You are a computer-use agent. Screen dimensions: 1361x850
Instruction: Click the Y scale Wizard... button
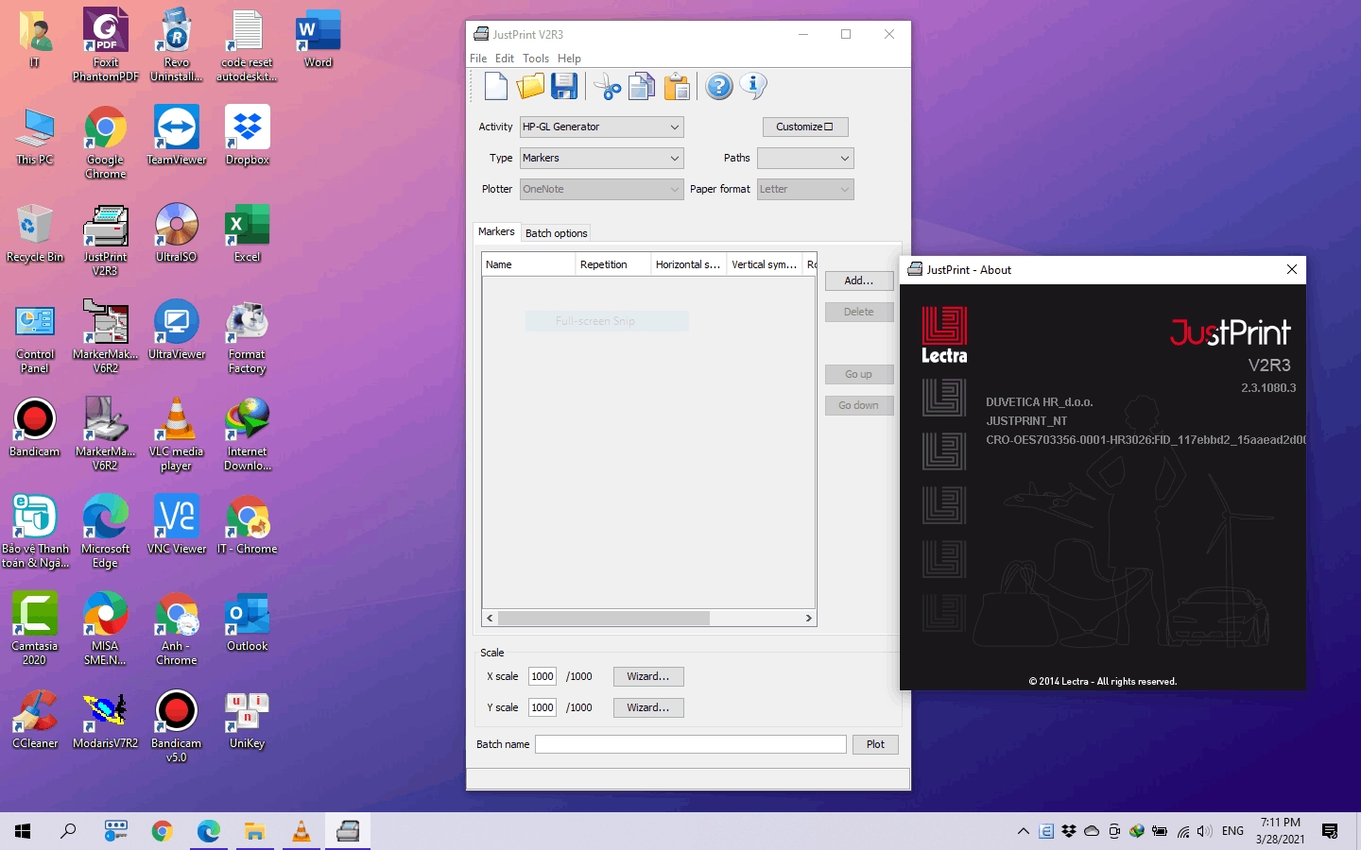click(x=648, y=707)
